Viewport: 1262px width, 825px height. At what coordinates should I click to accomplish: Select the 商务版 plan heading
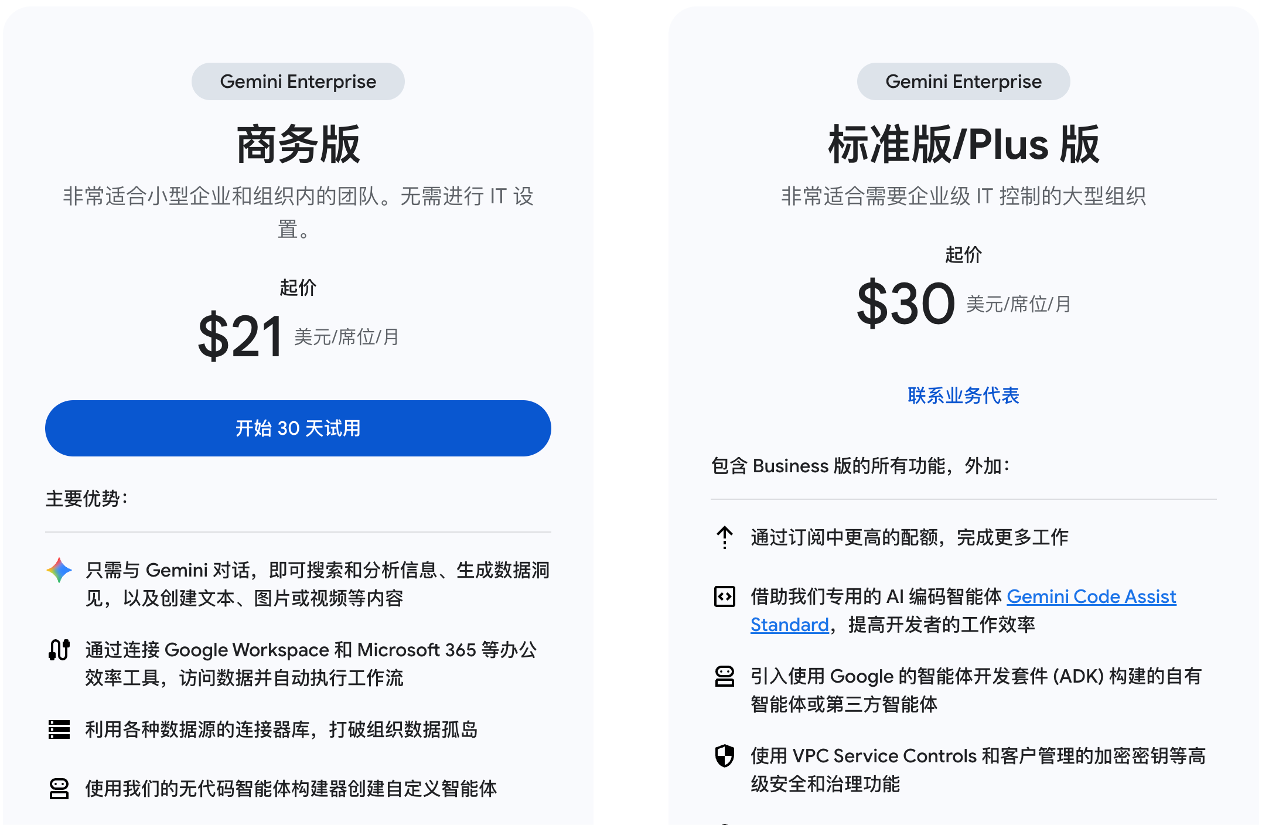pyautogui.click(x=298, y=144)
